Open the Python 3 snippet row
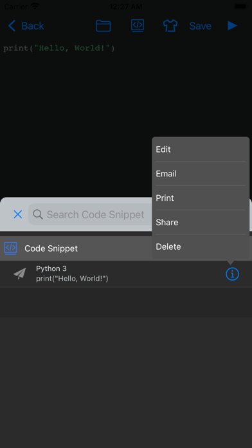The image size is (252, 448). click(126, 274)
